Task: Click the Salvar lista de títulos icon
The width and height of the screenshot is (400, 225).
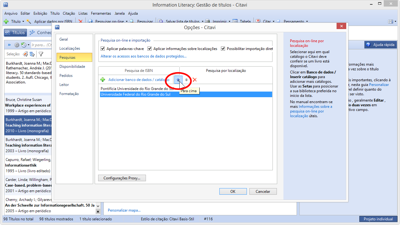Action: tap(161, 22)
